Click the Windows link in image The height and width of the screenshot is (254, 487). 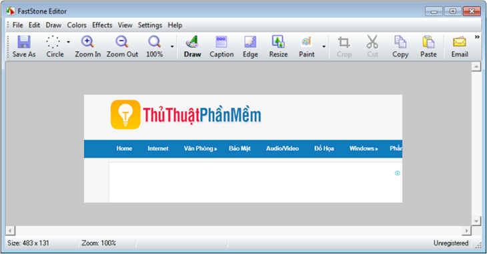click(x=364, y=148)
